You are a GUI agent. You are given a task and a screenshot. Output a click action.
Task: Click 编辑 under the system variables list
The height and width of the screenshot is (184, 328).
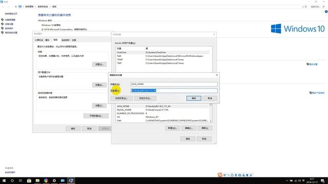(x=189, y=128)
